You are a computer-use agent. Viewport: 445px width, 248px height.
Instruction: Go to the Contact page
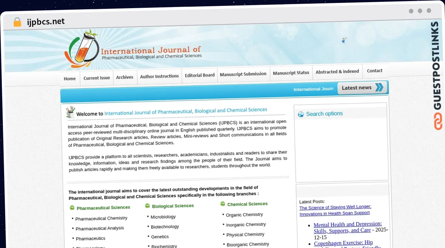[x=375, y=71]
